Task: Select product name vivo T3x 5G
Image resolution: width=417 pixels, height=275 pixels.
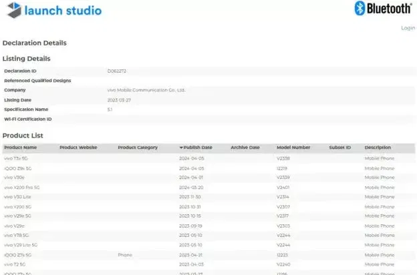Action: point(16,158)
